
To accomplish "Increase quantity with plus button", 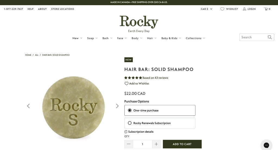I will pos(156,144).
